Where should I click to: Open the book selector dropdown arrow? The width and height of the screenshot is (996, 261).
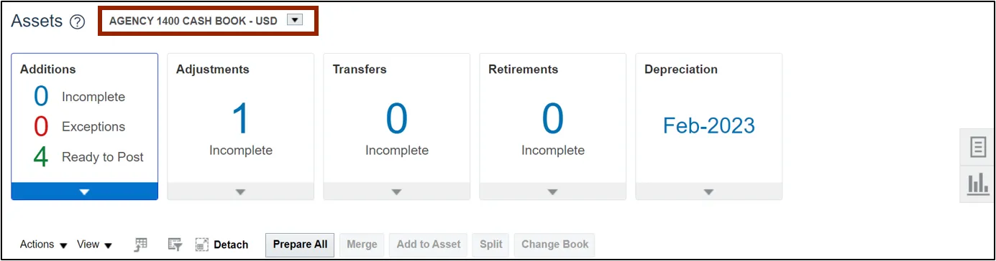pyautogui.click(x=294, y=20)
